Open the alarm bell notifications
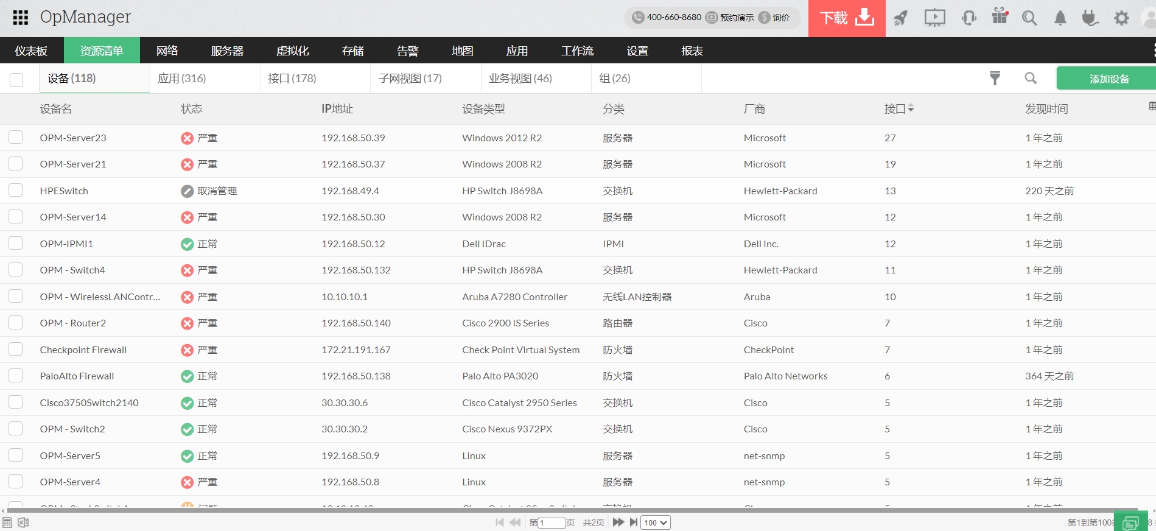The height and width of the screenshot is (531, 1156). coord(1060,18)
